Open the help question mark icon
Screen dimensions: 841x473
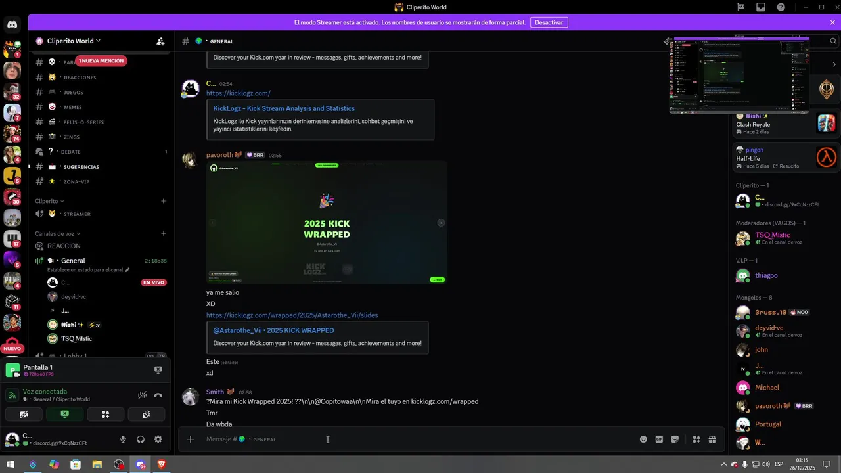pyautogui.click(x=781, y=7)
